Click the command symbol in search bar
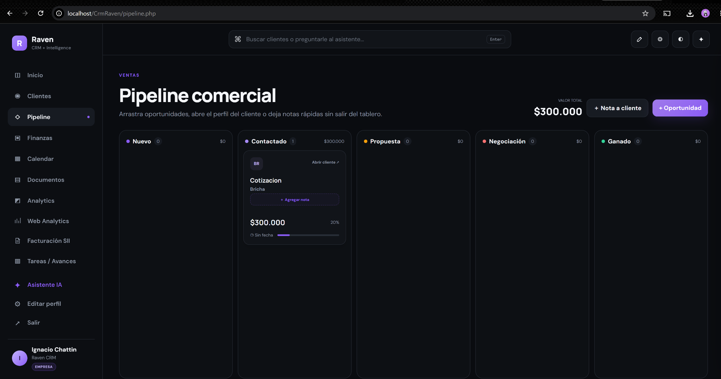This screenshot has height=379, width=721. pos(238,39)
